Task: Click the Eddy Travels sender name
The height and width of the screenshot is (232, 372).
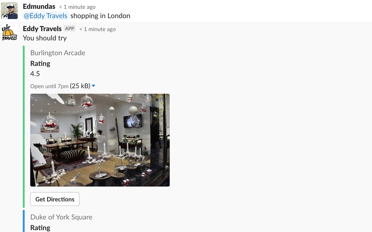Action: click(x=42, y=29)
